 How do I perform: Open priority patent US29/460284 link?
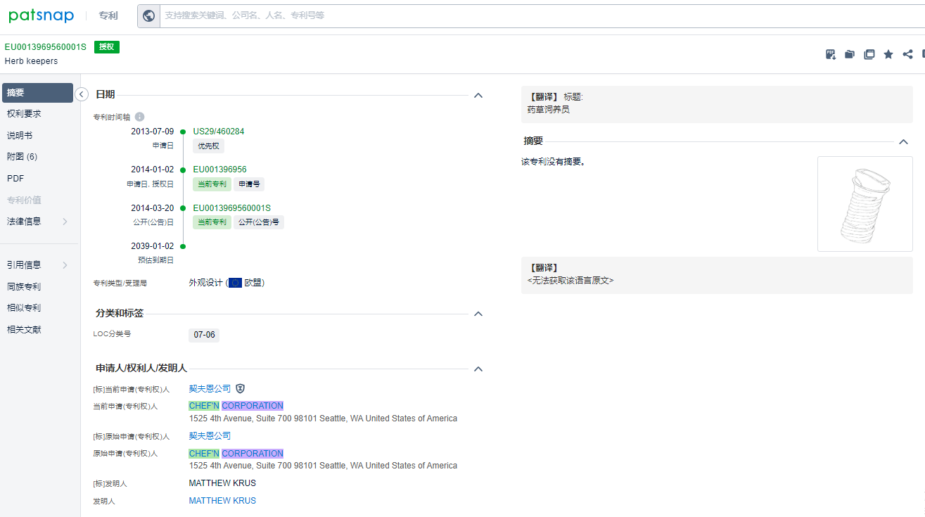219,132
